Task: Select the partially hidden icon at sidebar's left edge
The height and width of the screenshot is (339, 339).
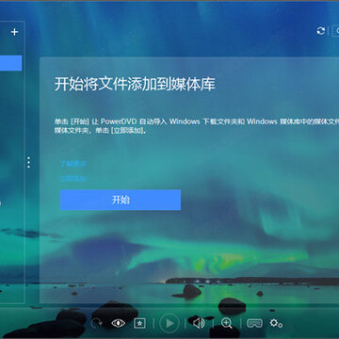Action: coord(0,203)
